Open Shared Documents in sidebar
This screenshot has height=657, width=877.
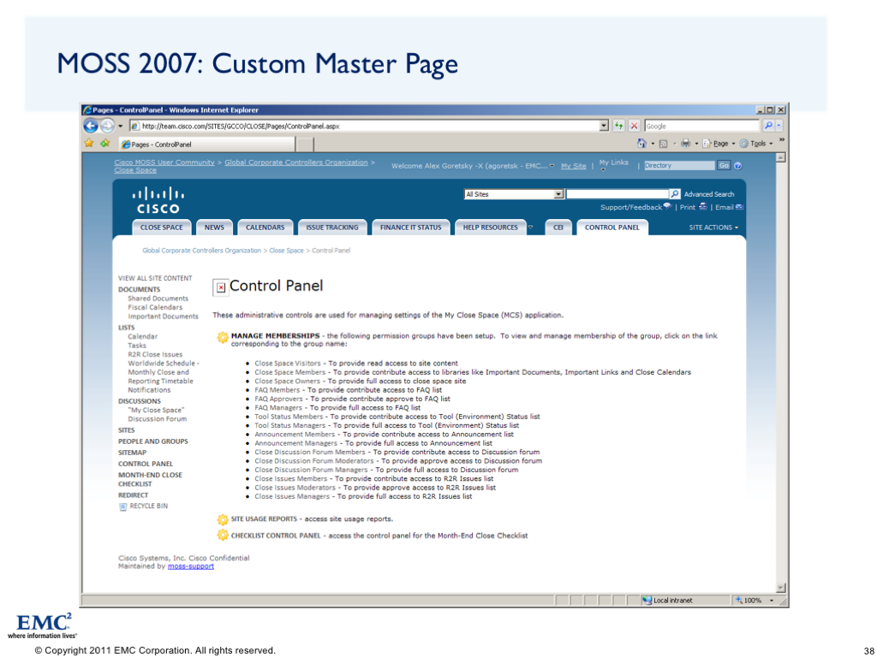coord(158,299)
